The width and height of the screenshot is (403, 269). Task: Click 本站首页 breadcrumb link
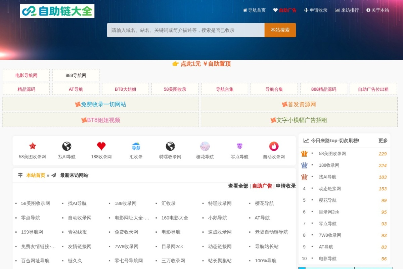(x=36, y=175)
